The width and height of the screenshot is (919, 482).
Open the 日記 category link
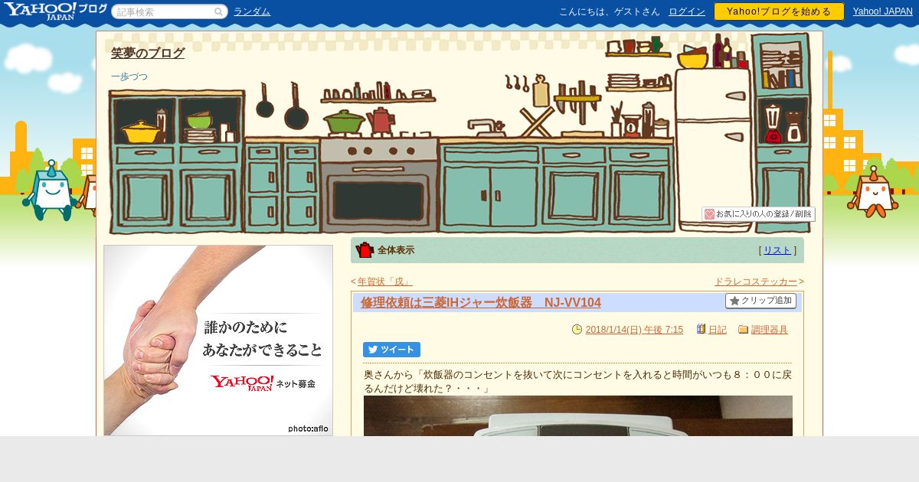(x=718, y=330)
